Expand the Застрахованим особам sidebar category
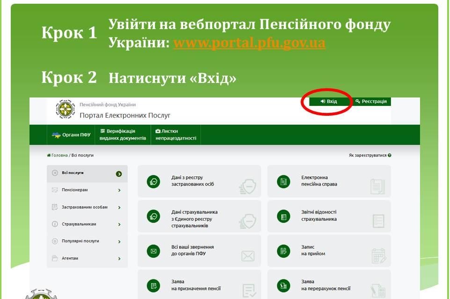Viewport: 450px width, 299px height. coord(87,207)
